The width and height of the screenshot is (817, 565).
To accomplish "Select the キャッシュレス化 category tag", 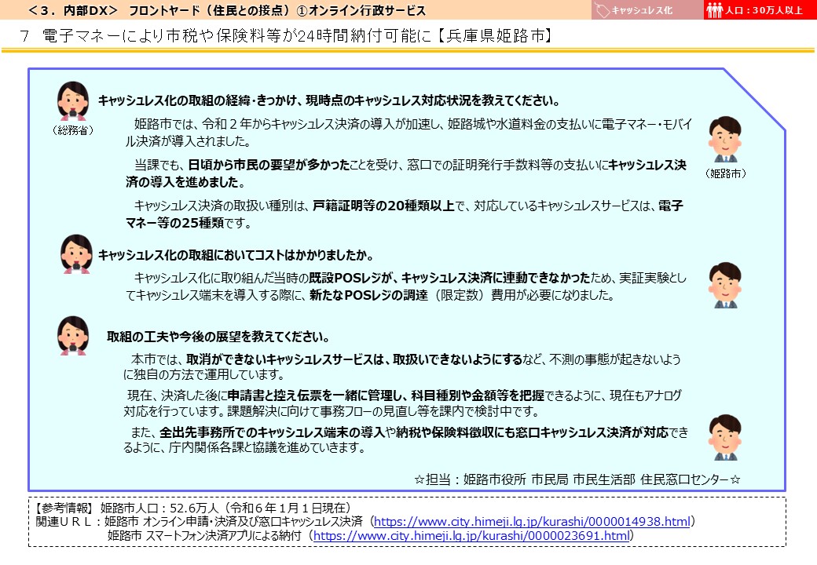I will (x=643, y=10).
